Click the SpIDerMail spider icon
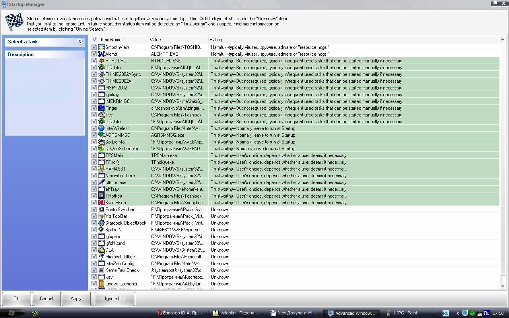The height and width of the screenshot is (318, 509). 101,142
